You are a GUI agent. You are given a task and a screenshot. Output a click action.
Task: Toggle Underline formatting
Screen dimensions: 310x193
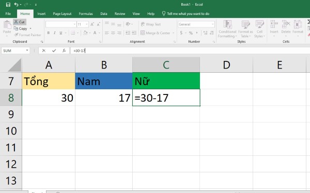point(61,33)
